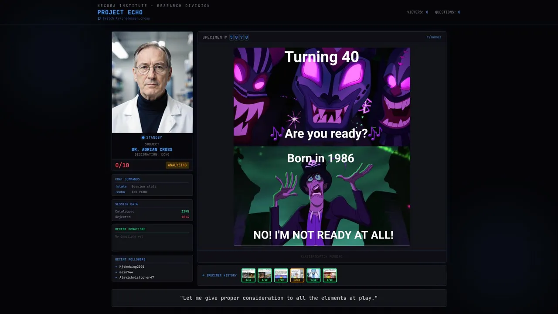558x314 pixels.
Task: Click the Rejected value 1014
Action: (x=185, y=217)
